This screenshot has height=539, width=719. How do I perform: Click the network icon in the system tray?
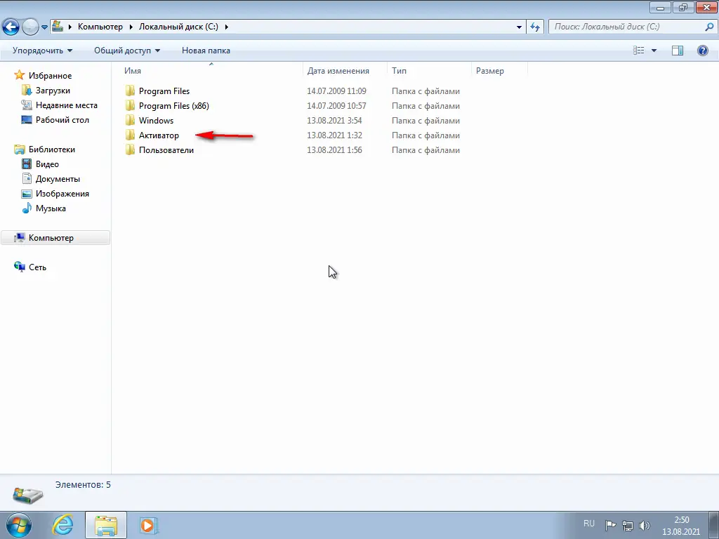coord(628,524)
